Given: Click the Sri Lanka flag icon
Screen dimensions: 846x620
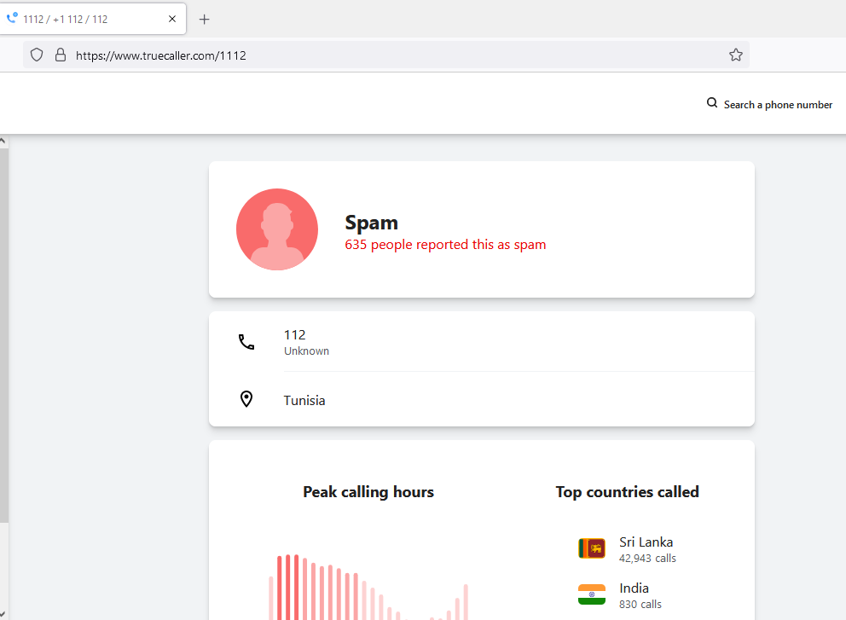Looking at the screenshot, I should pyautogui.click(x=591, y=548).
